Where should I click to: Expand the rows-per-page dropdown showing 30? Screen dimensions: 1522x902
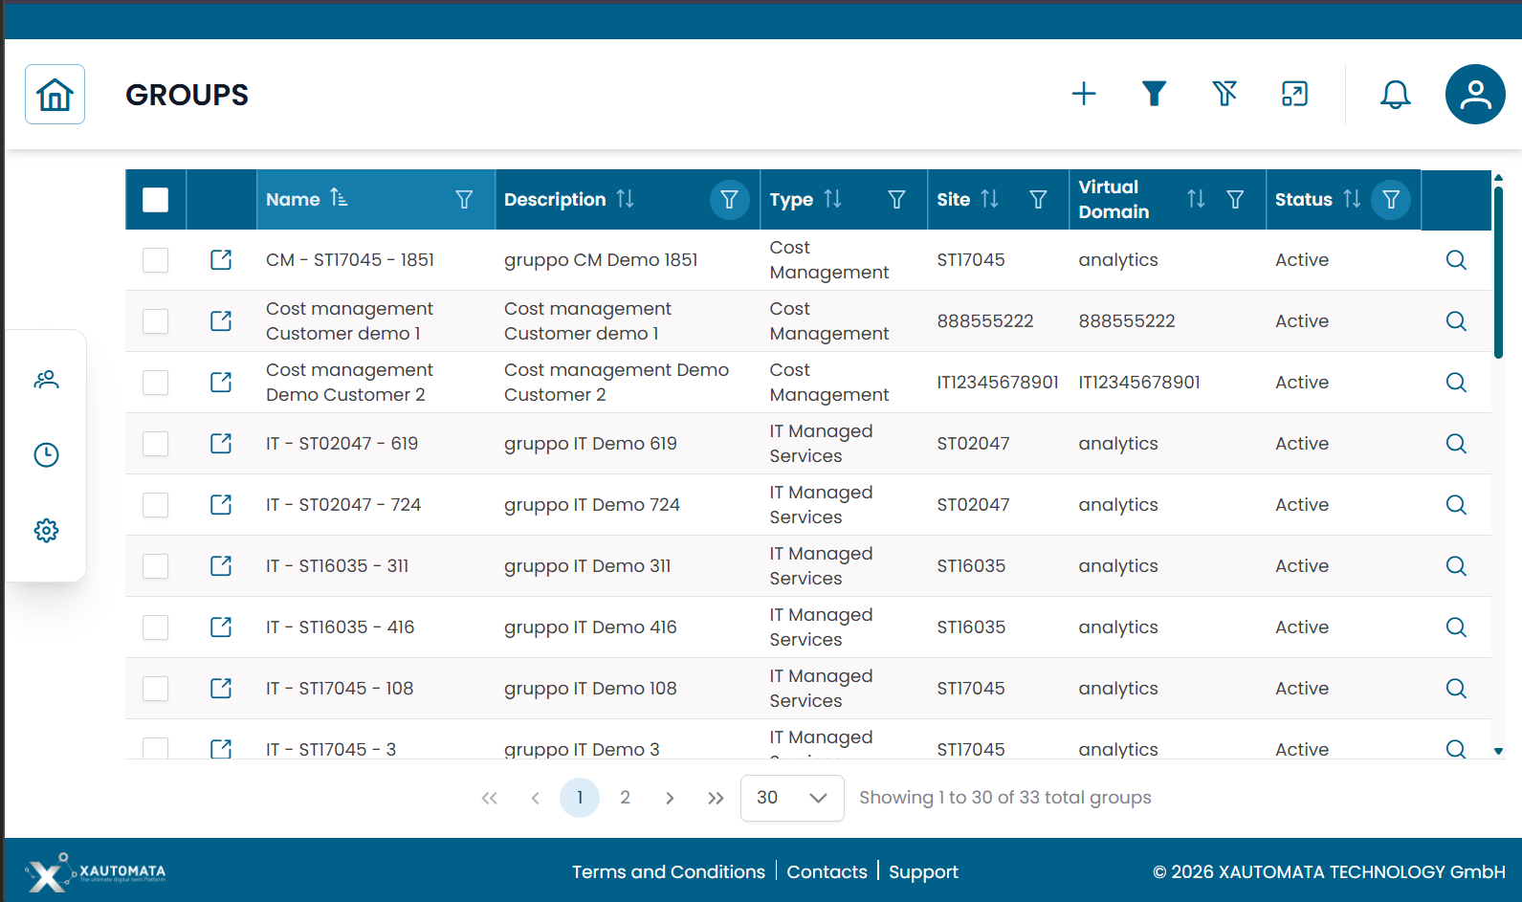click(791, 798)
